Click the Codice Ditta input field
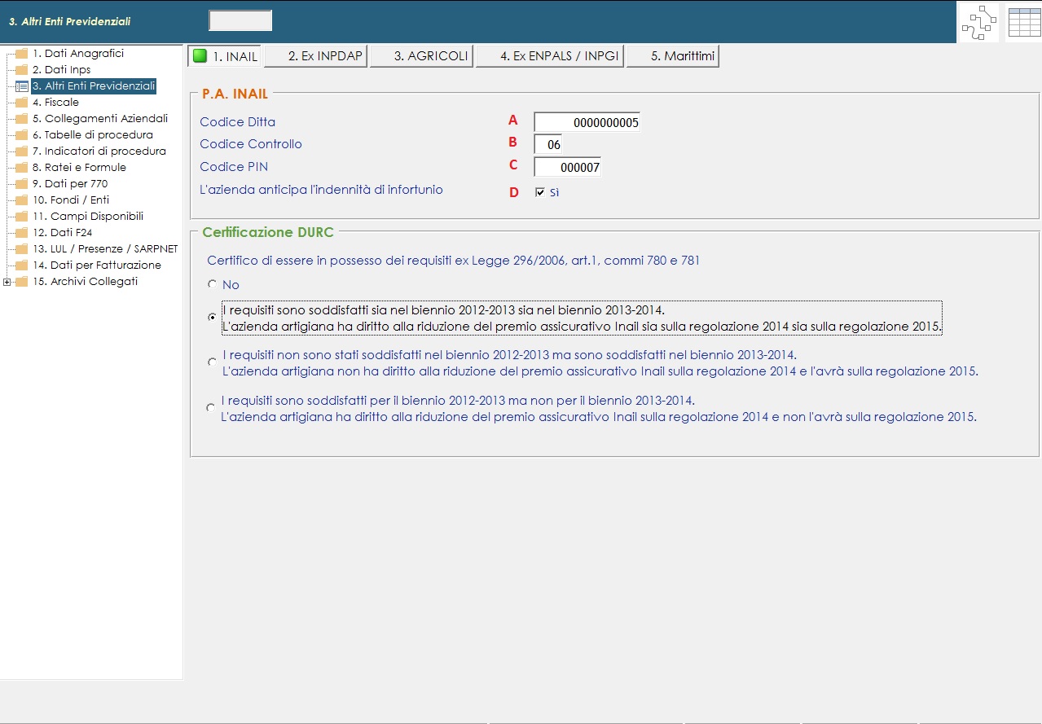1042x724 pixels. pos(587,122)
